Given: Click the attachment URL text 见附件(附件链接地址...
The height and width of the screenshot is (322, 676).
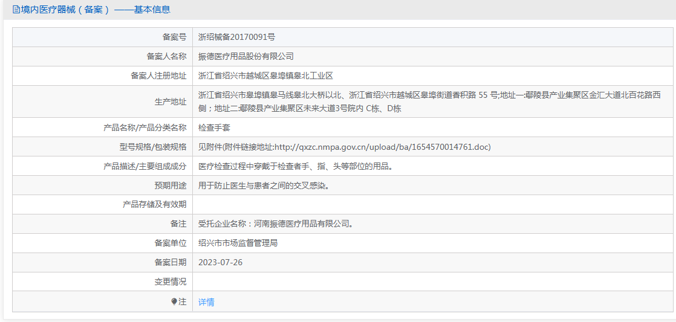Looking at the screenshot, I should pyautogui.click(x=345, y=147).
